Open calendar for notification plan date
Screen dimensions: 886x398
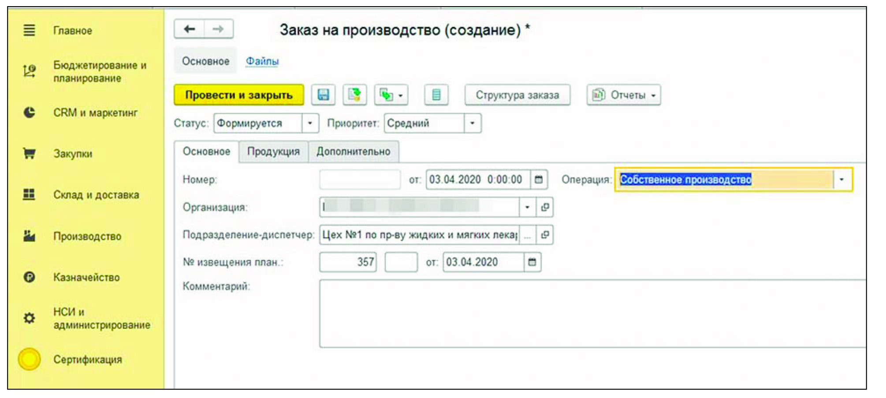click(532, 262)
